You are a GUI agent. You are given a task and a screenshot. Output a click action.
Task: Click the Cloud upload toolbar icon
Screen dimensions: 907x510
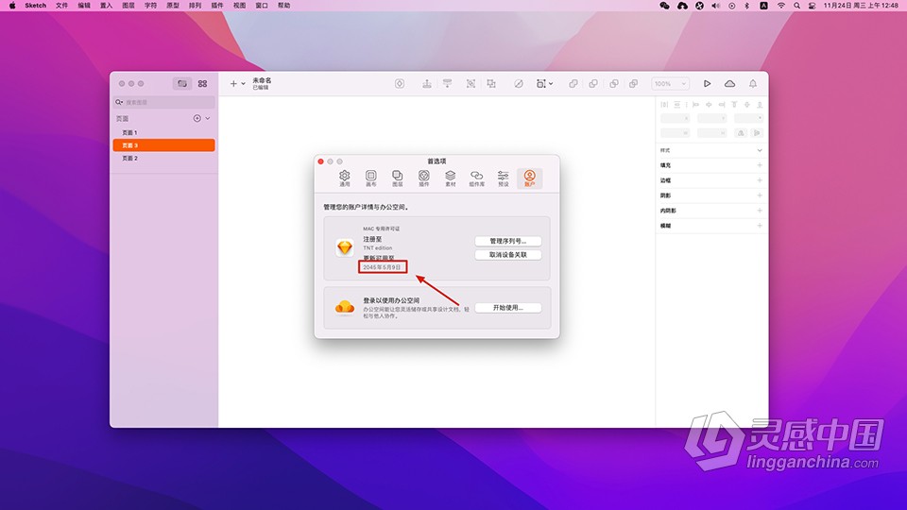pos(730,84)
